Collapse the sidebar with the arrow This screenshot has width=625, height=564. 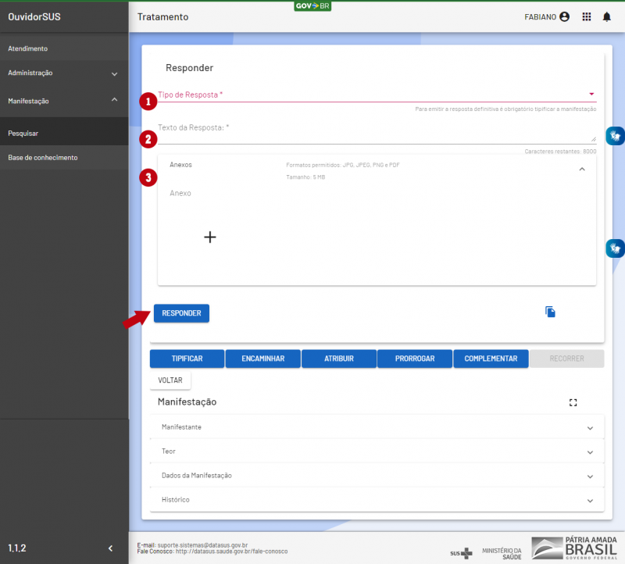point(110,548)
